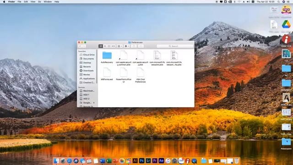
Task: Open the Window menu
Action: [x=48, y=2]
